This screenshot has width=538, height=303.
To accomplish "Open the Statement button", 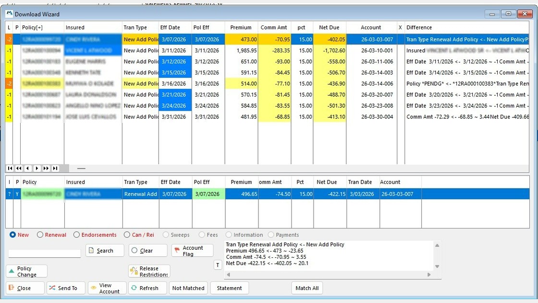I will point(229,288).
